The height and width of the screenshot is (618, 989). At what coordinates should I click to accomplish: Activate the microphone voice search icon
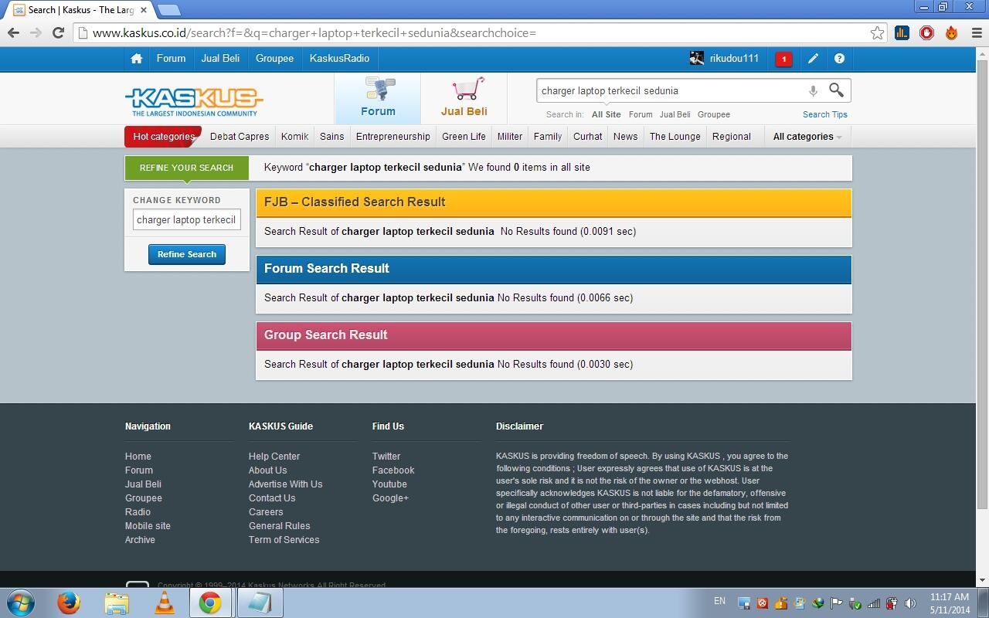pos(813,91)
